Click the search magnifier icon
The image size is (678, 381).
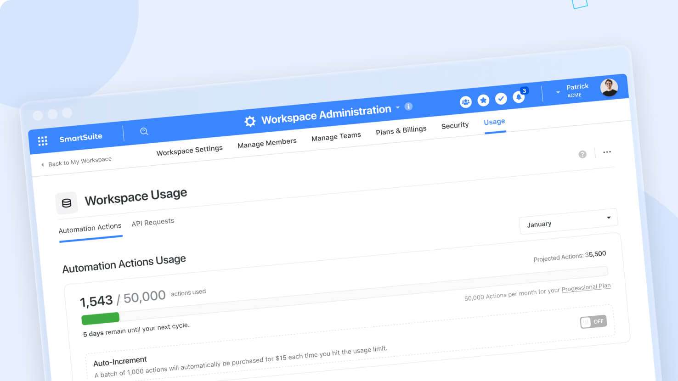pyautogui.click(x=144, y=131)
